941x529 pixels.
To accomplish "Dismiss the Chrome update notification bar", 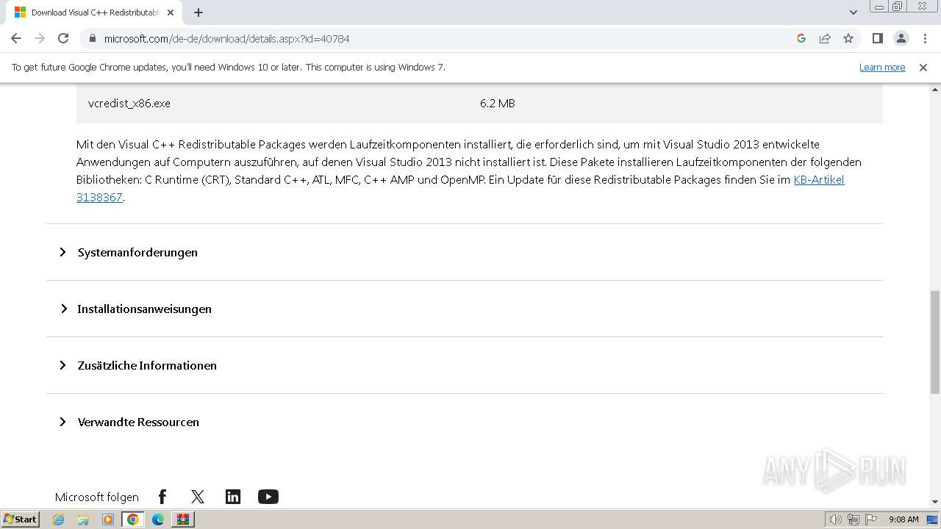I will (x=923, y=67).
